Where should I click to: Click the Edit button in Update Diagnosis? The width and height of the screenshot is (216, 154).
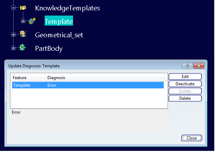[x=185, y=77]
